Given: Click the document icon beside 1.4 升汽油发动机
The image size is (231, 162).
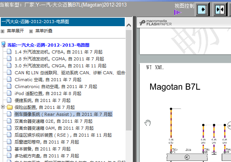Looking at the screenshot, I should pos(9,52).
